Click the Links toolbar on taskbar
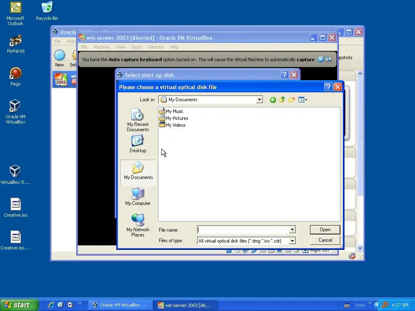 coord(360,305)
